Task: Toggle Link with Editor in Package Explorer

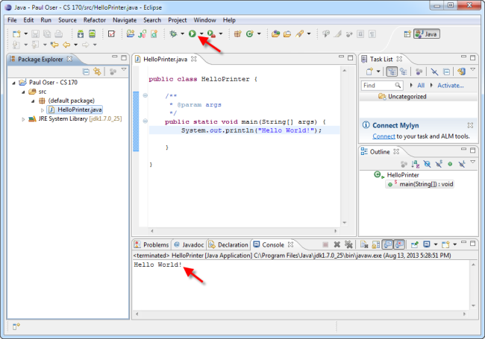Action: click(x=98, y=72)
